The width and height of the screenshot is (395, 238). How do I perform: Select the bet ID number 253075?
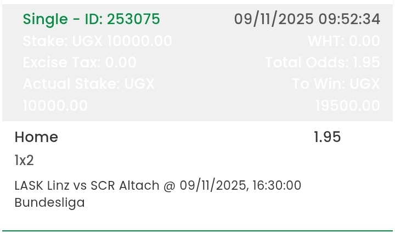(x=133, y=19)
